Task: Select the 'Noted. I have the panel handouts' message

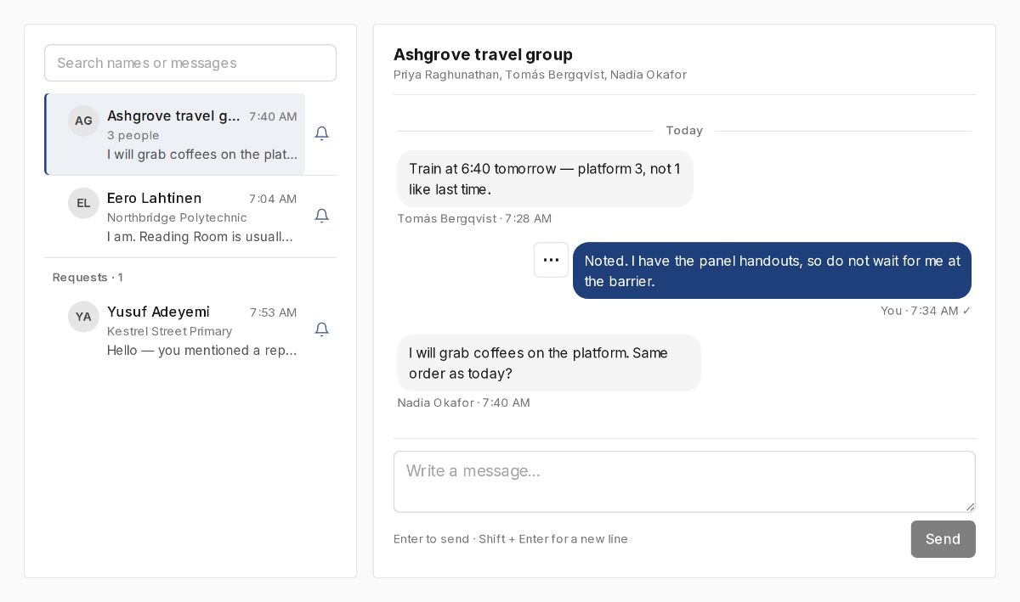Action: pyautogui.click(x=772, y=271)
